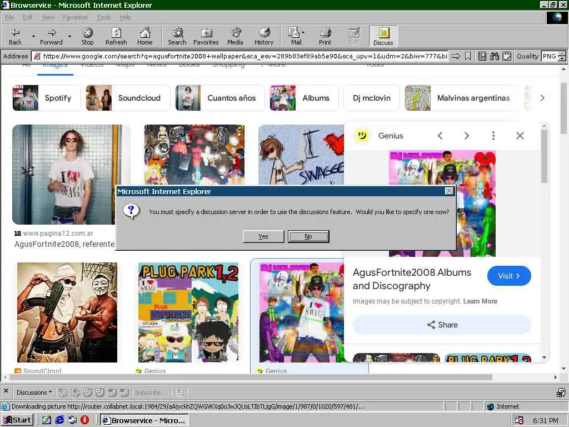Open the Tools menu
Screen dimensions: 569x427
point(104,17)
